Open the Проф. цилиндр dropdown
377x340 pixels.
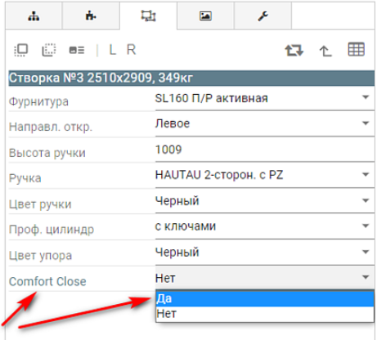pos(265,226)
